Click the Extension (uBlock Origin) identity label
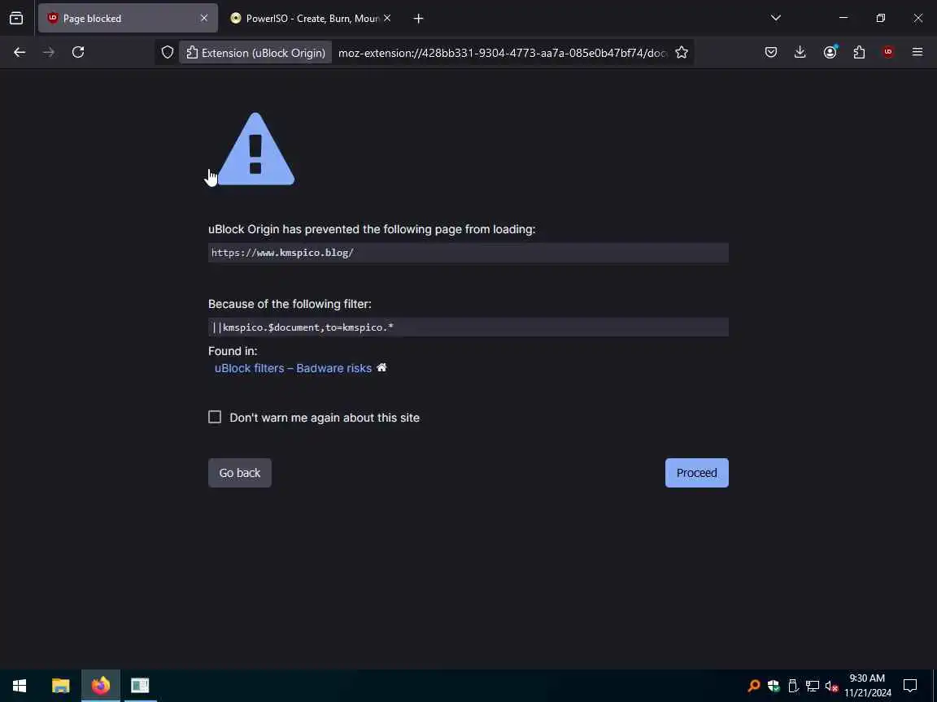The width and height of the screenshot is (937, 702). [255, 53]
